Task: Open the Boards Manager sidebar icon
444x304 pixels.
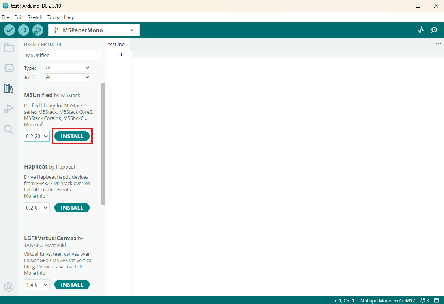Action: point(9,68)
